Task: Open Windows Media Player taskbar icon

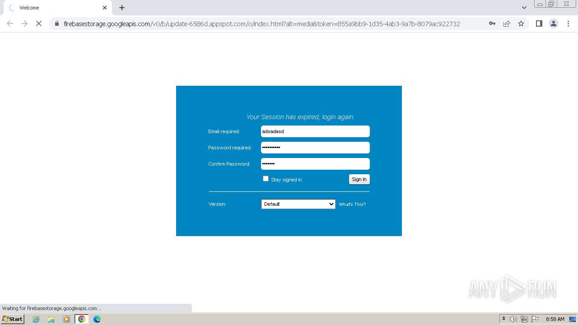Action: 66,319
